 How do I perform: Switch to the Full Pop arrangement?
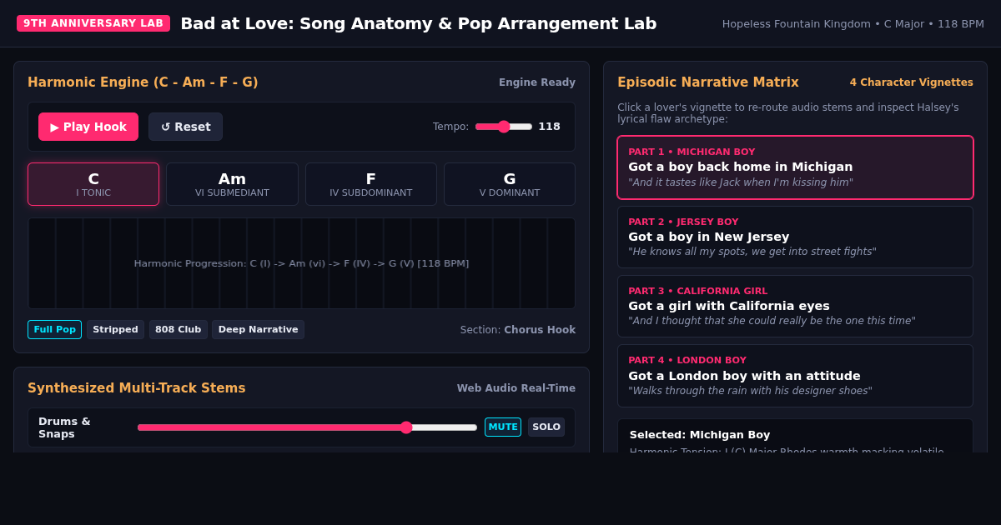(54, 329)
